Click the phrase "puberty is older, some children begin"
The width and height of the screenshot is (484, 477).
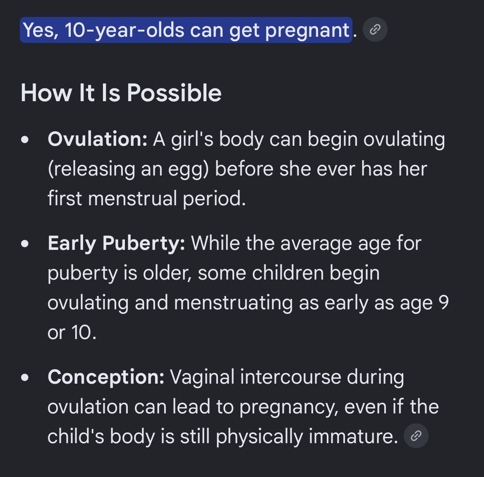213,273
